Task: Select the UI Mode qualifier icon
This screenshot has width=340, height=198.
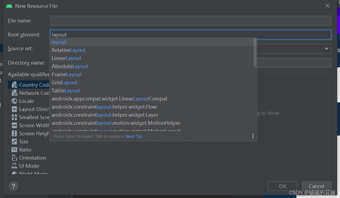Action: pyautogui.click(x=14, y=166)
